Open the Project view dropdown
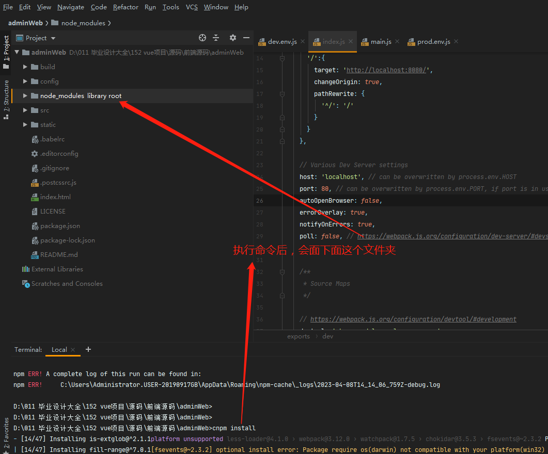 click(53, 38)
